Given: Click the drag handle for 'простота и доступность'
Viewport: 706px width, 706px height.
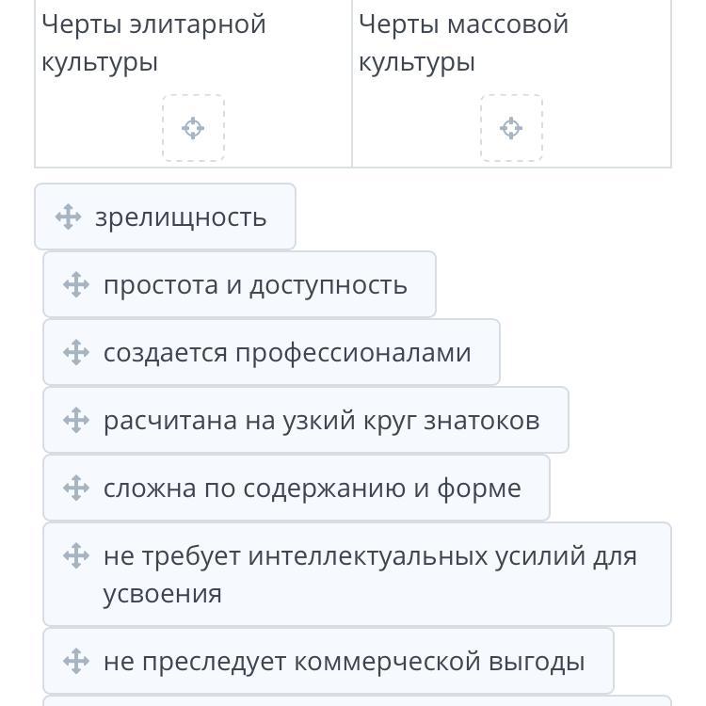Looking at the screenshot, I should (76, 285).
